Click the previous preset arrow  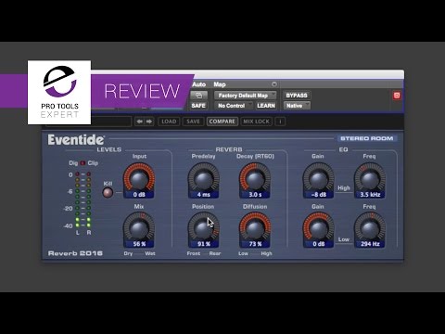click(140, 122)
